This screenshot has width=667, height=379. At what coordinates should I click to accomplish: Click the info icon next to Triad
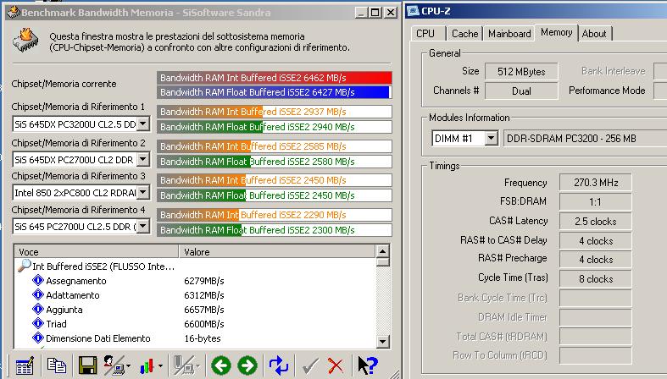coord(38,323)
